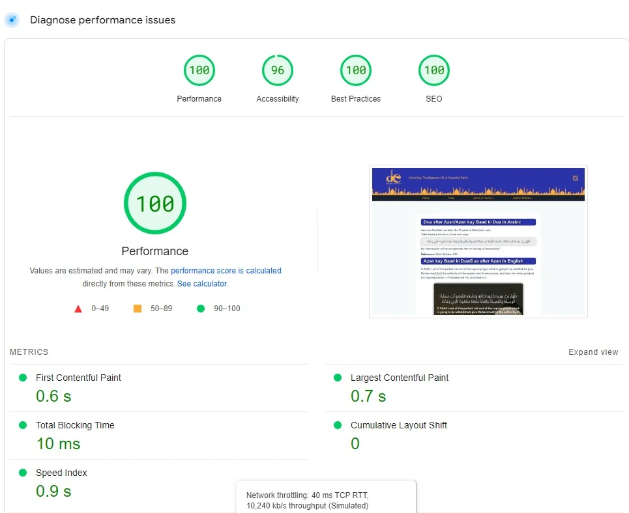Click the First Contentful Paint metric label
629x513 pixels.
coord(78,378)
